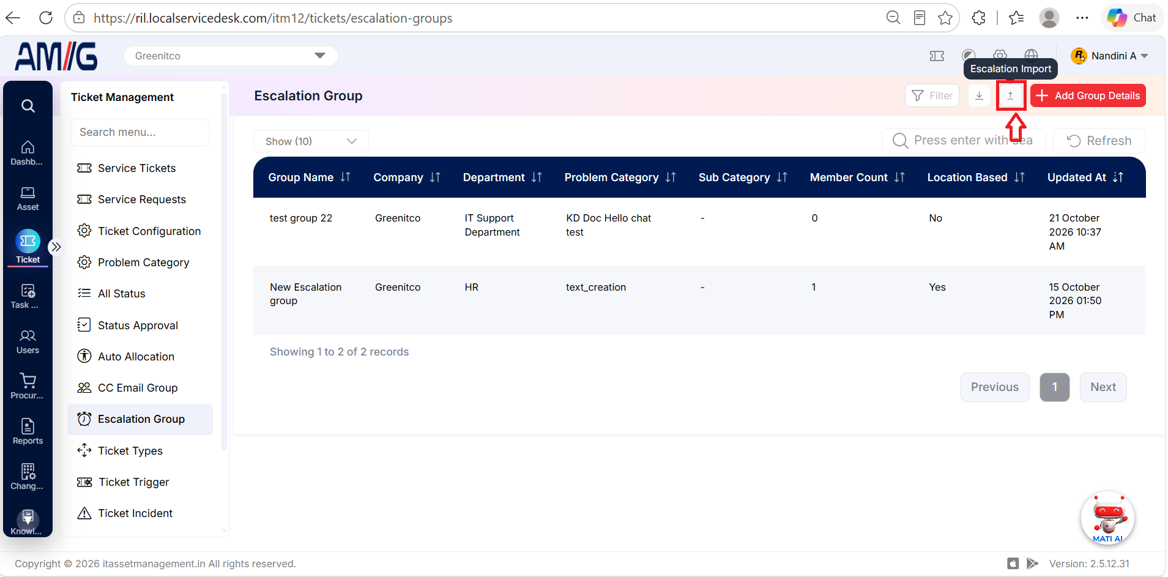
Task: Click the Search menu input field
Action: click(x=140, y=132)
